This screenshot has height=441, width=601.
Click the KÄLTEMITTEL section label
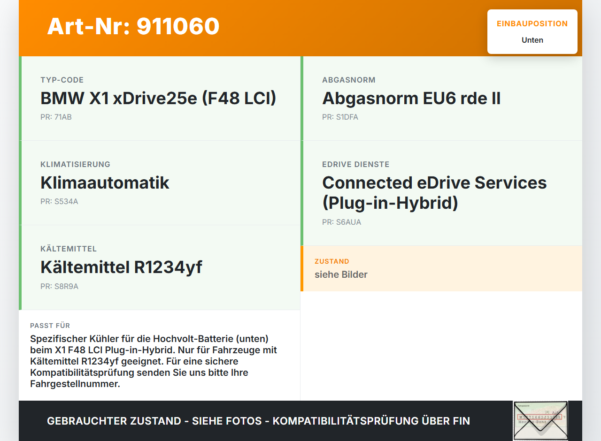pyautogui.click(x=69, y=249)
